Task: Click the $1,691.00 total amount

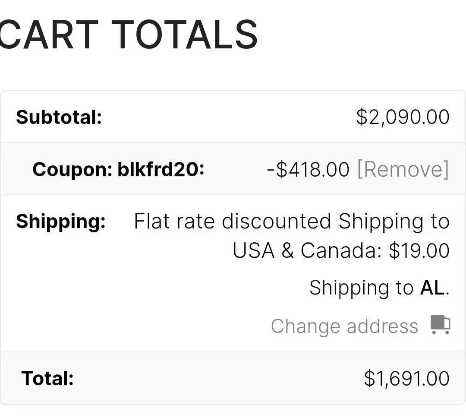Action: pyautogui.click(x=406, y=378)
